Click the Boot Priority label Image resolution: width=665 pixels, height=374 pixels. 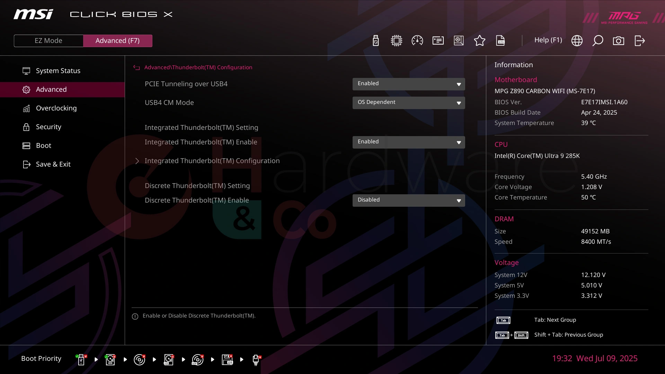pos(41,358)
